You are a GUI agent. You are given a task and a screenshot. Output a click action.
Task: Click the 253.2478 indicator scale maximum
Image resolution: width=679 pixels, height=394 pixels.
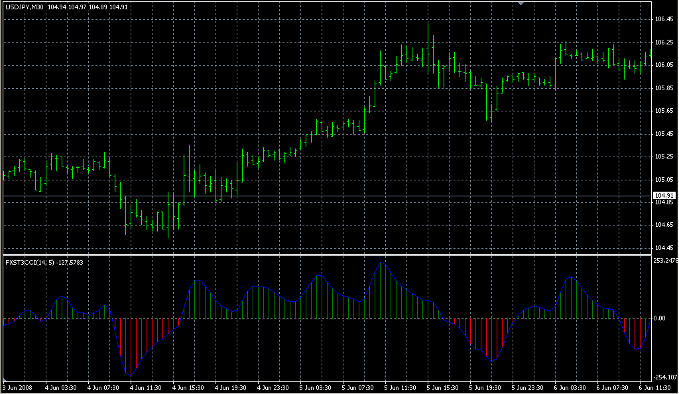point(664,261)
